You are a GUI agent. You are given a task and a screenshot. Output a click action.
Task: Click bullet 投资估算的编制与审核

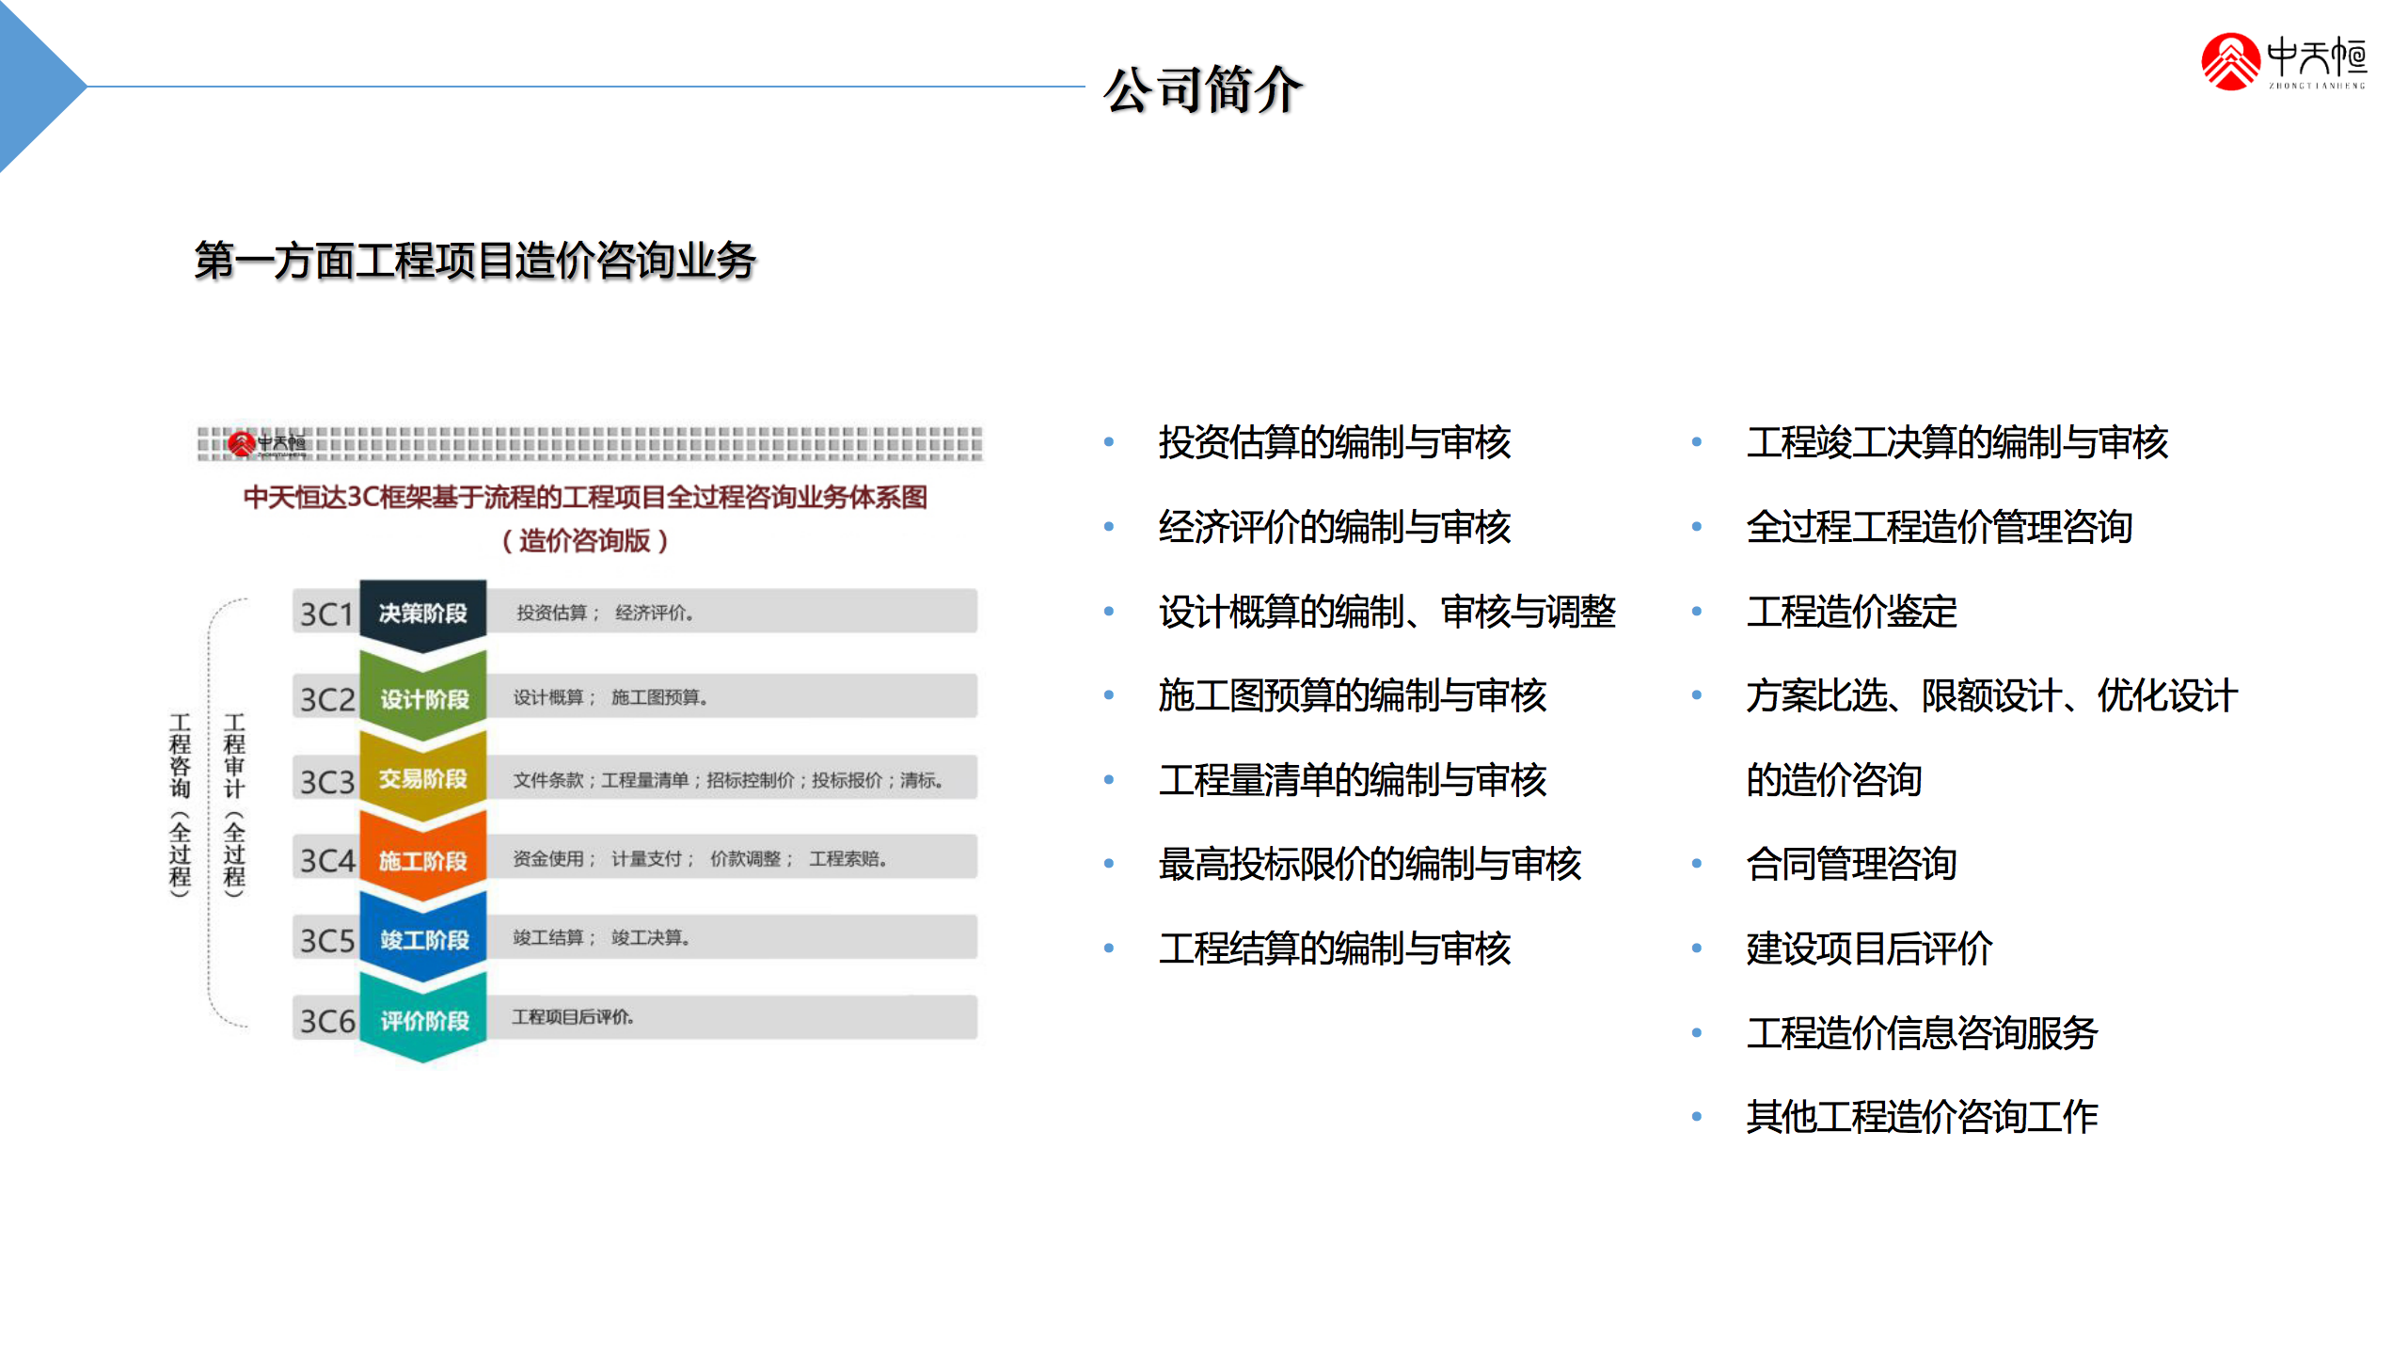point(1334,442)
